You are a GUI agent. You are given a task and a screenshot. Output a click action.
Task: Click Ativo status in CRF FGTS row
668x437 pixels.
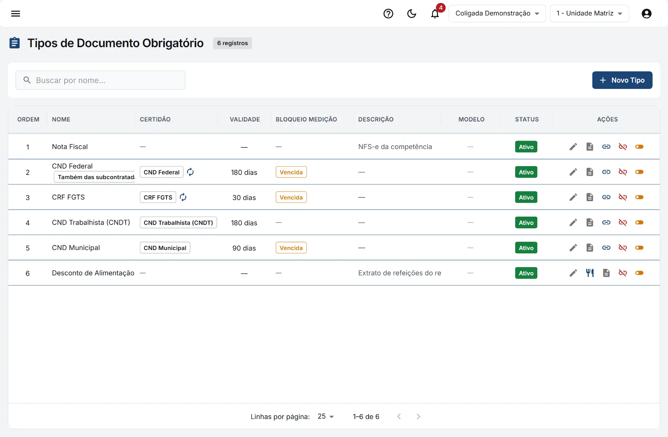pyautogui.click(x=526, y=197)
